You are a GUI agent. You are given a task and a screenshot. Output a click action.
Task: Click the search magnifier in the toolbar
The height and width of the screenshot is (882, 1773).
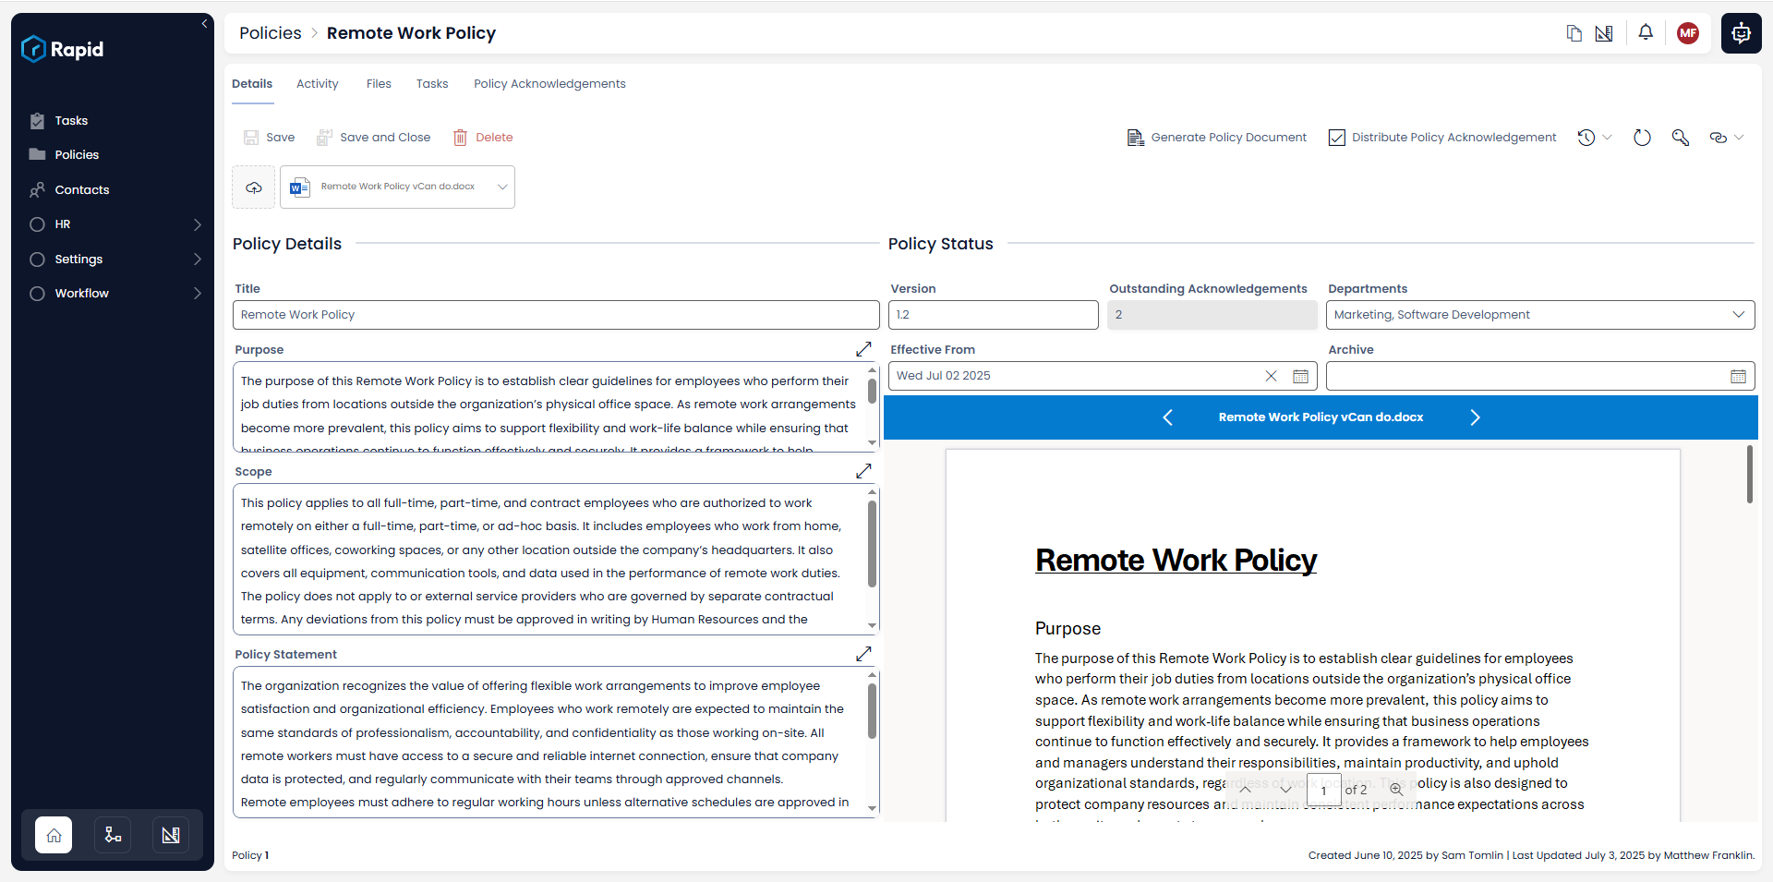pos(1681,138)
